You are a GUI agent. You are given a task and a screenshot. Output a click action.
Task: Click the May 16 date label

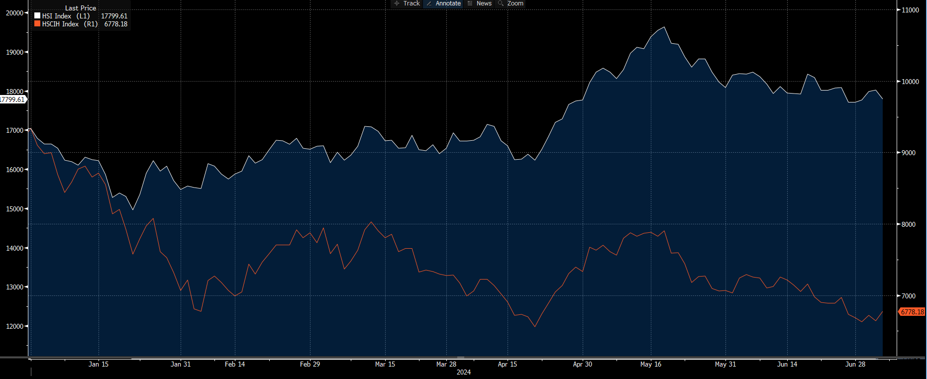650,364
